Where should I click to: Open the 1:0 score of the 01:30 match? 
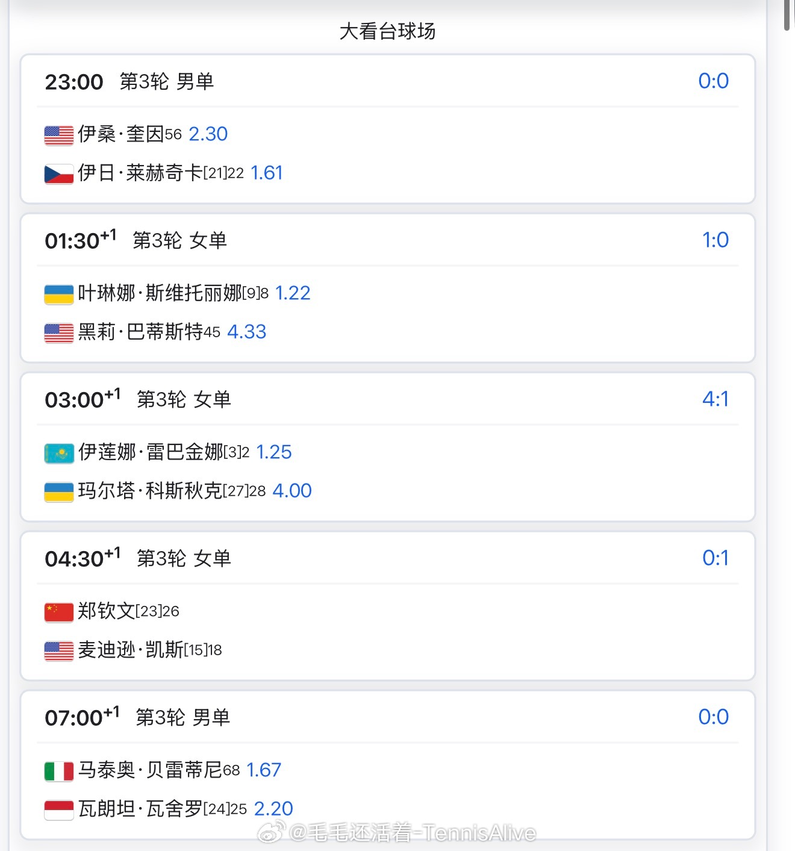pos(715,240)
